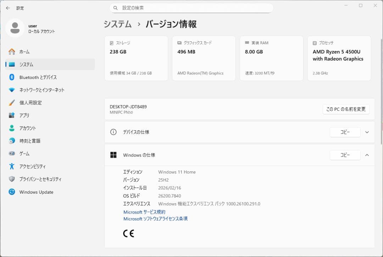
Task: Open the ホーム settings page
Action: [x=50, y=52]
